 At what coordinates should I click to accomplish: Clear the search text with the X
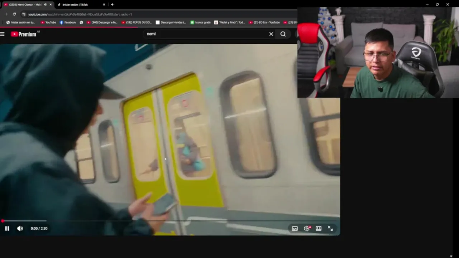271,34
